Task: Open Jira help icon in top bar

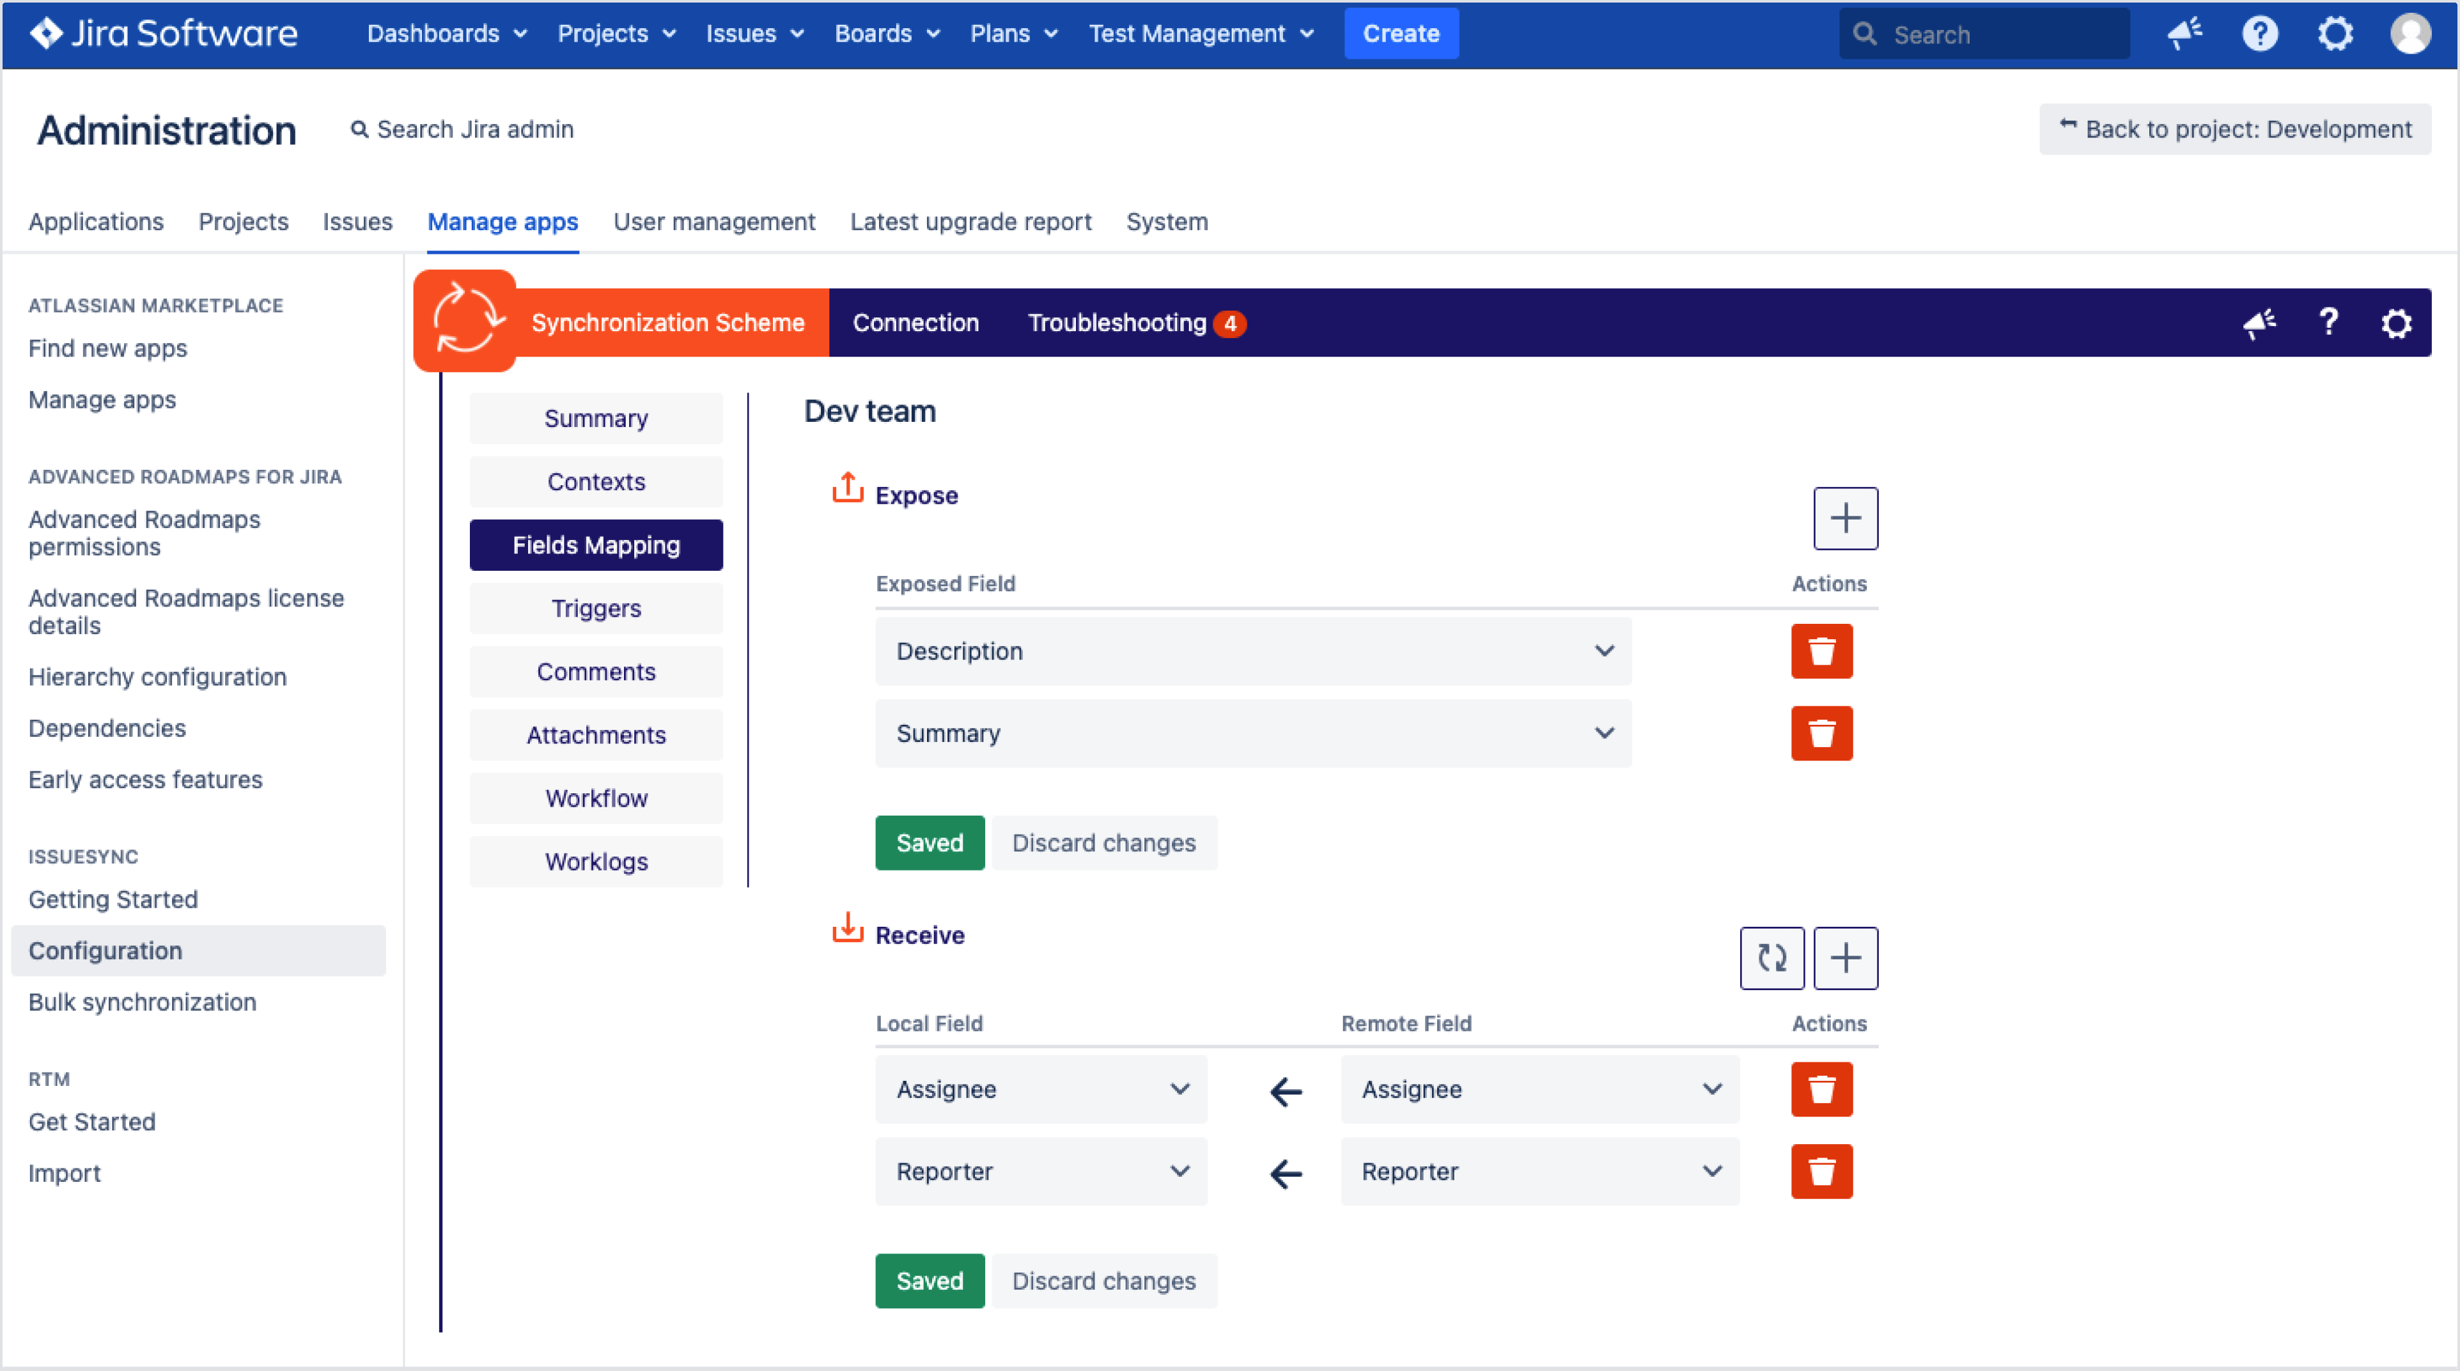Action: 2259,35
